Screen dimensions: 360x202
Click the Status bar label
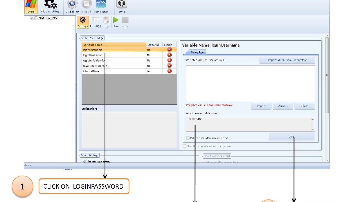point(28,165)
